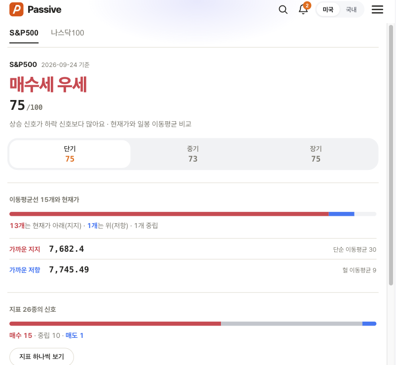Screen dimensions: 396x365
Task: Click the 중립 10 signal count
Action: (49, 335)
